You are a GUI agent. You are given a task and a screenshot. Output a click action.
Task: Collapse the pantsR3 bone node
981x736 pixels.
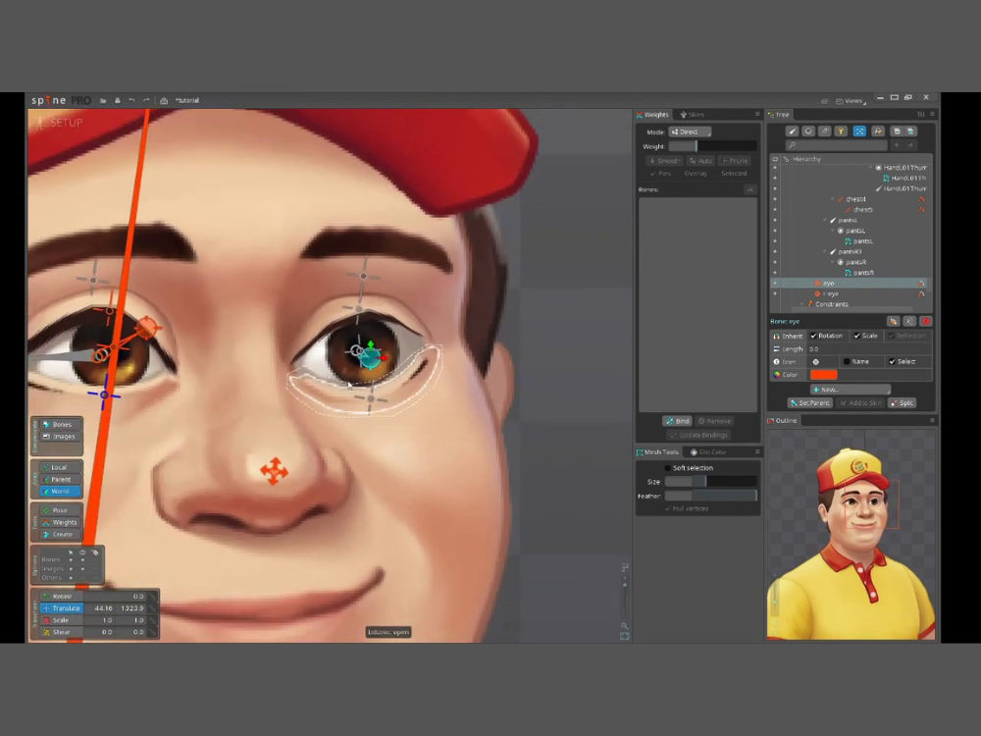click(825, 251)
